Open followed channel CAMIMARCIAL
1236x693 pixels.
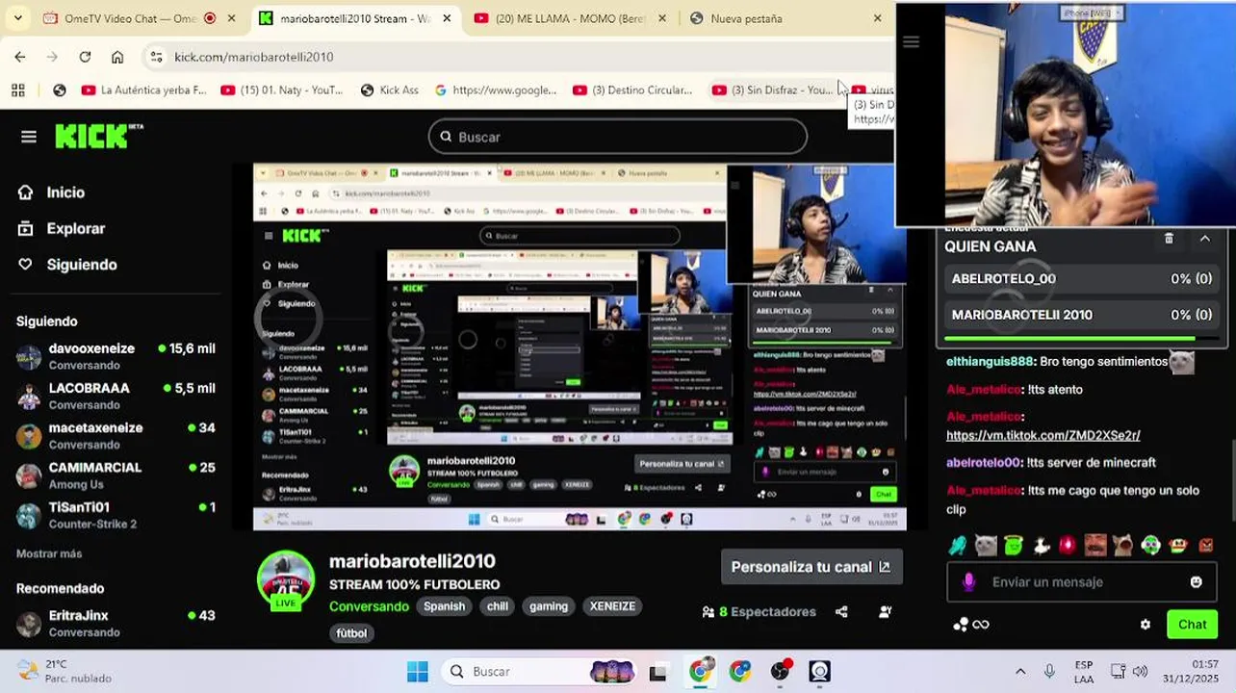[x=116, y=475]
